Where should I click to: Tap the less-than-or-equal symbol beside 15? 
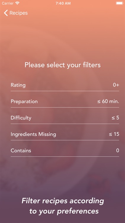tap(111, 134)
